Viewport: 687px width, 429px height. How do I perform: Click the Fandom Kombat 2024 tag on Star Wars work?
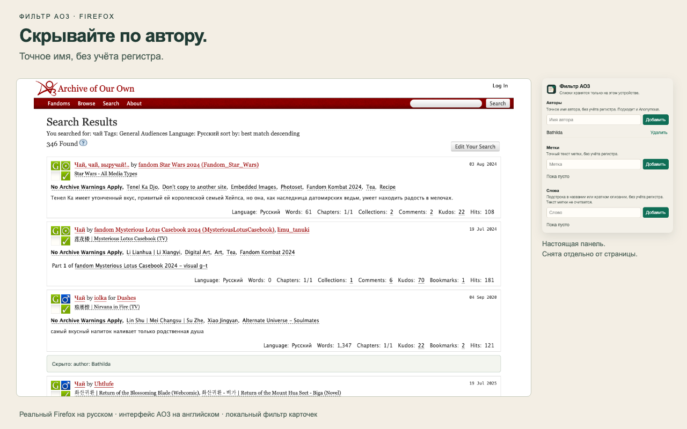pyautogui.click(x=334, y=187)
